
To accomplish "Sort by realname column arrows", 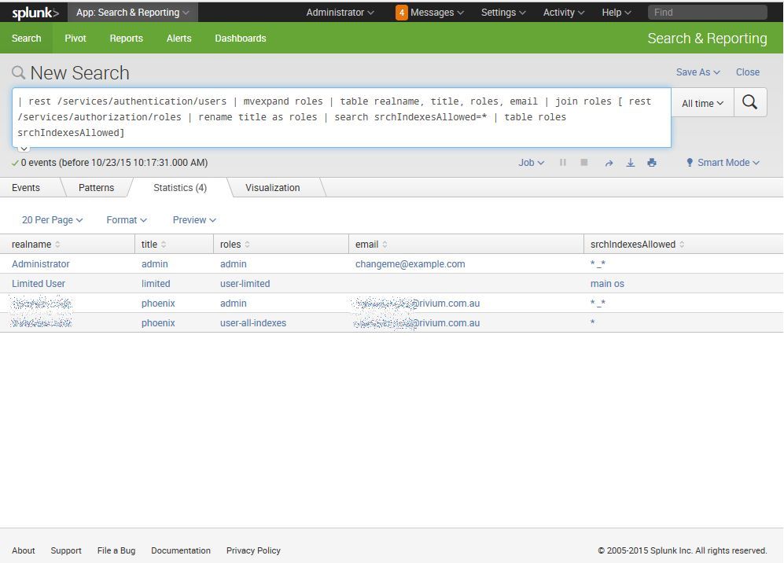I will tap(57, 245).
